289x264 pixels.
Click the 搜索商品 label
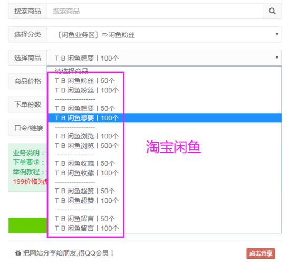click(x=27, y=11)
